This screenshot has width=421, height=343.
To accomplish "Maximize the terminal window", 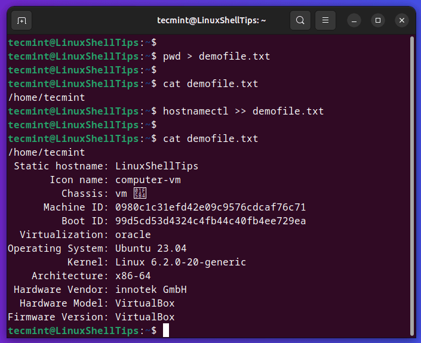I will [378, 20].
